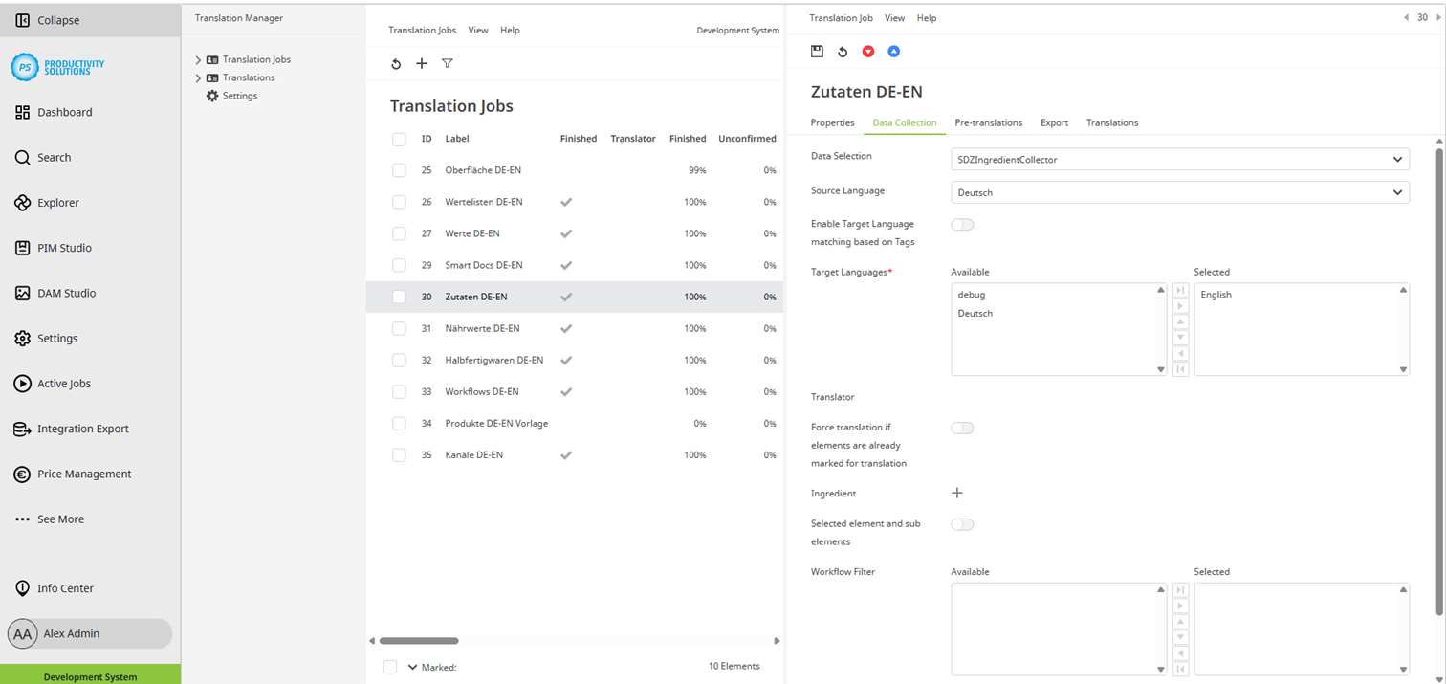
Task: Open the Data Selection dropdown
Action: click(1179, 159)
